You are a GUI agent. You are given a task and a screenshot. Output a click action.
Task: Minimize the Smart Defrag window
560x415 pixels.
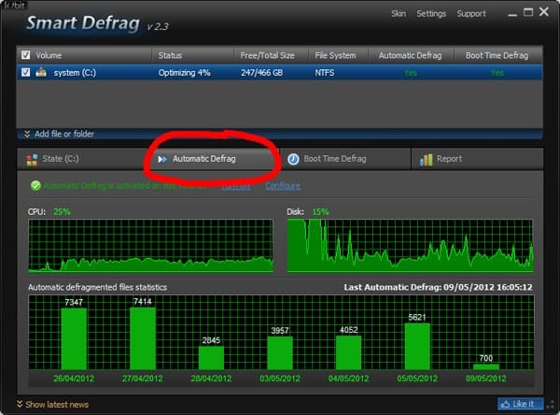click(512, 14)
